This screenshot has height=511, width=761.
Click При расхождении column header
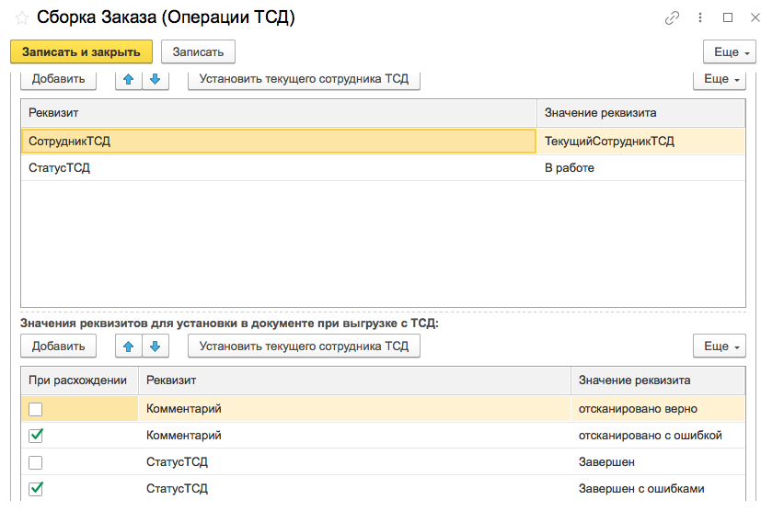coord(79,380)
